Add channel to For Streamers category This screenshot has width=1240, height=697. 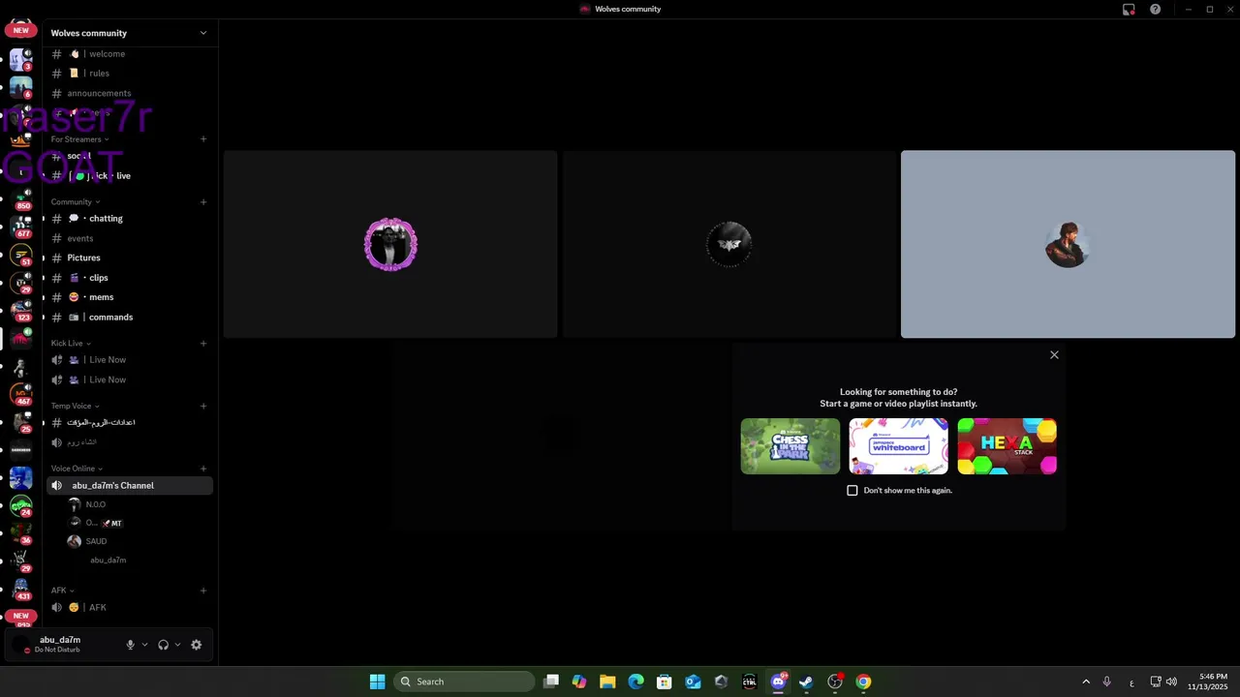203,139
